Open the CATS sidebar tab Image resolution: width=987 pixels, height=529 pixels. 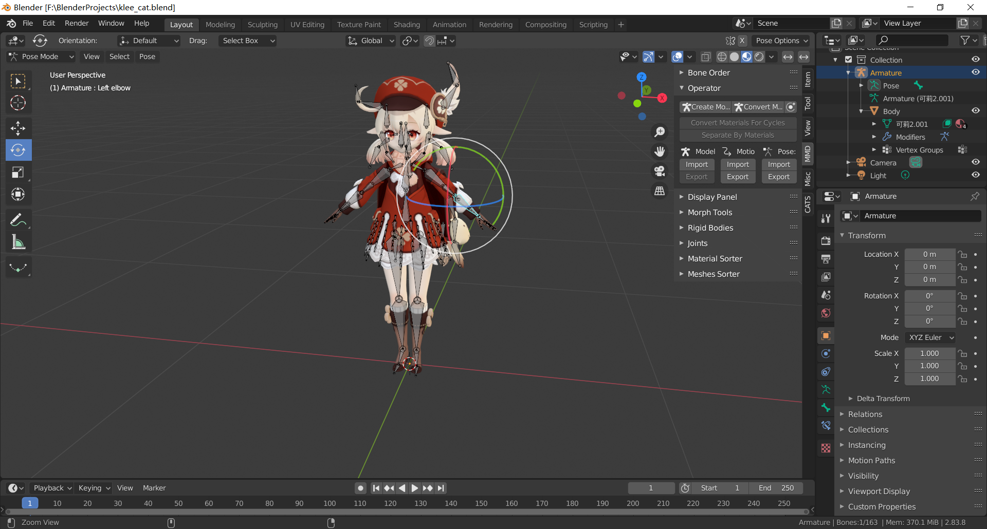(808, 204)
